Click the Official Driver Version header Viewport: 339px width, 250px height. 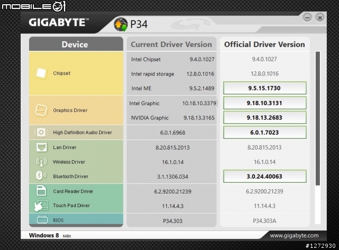pyautogui.click(x=265, y=44)
